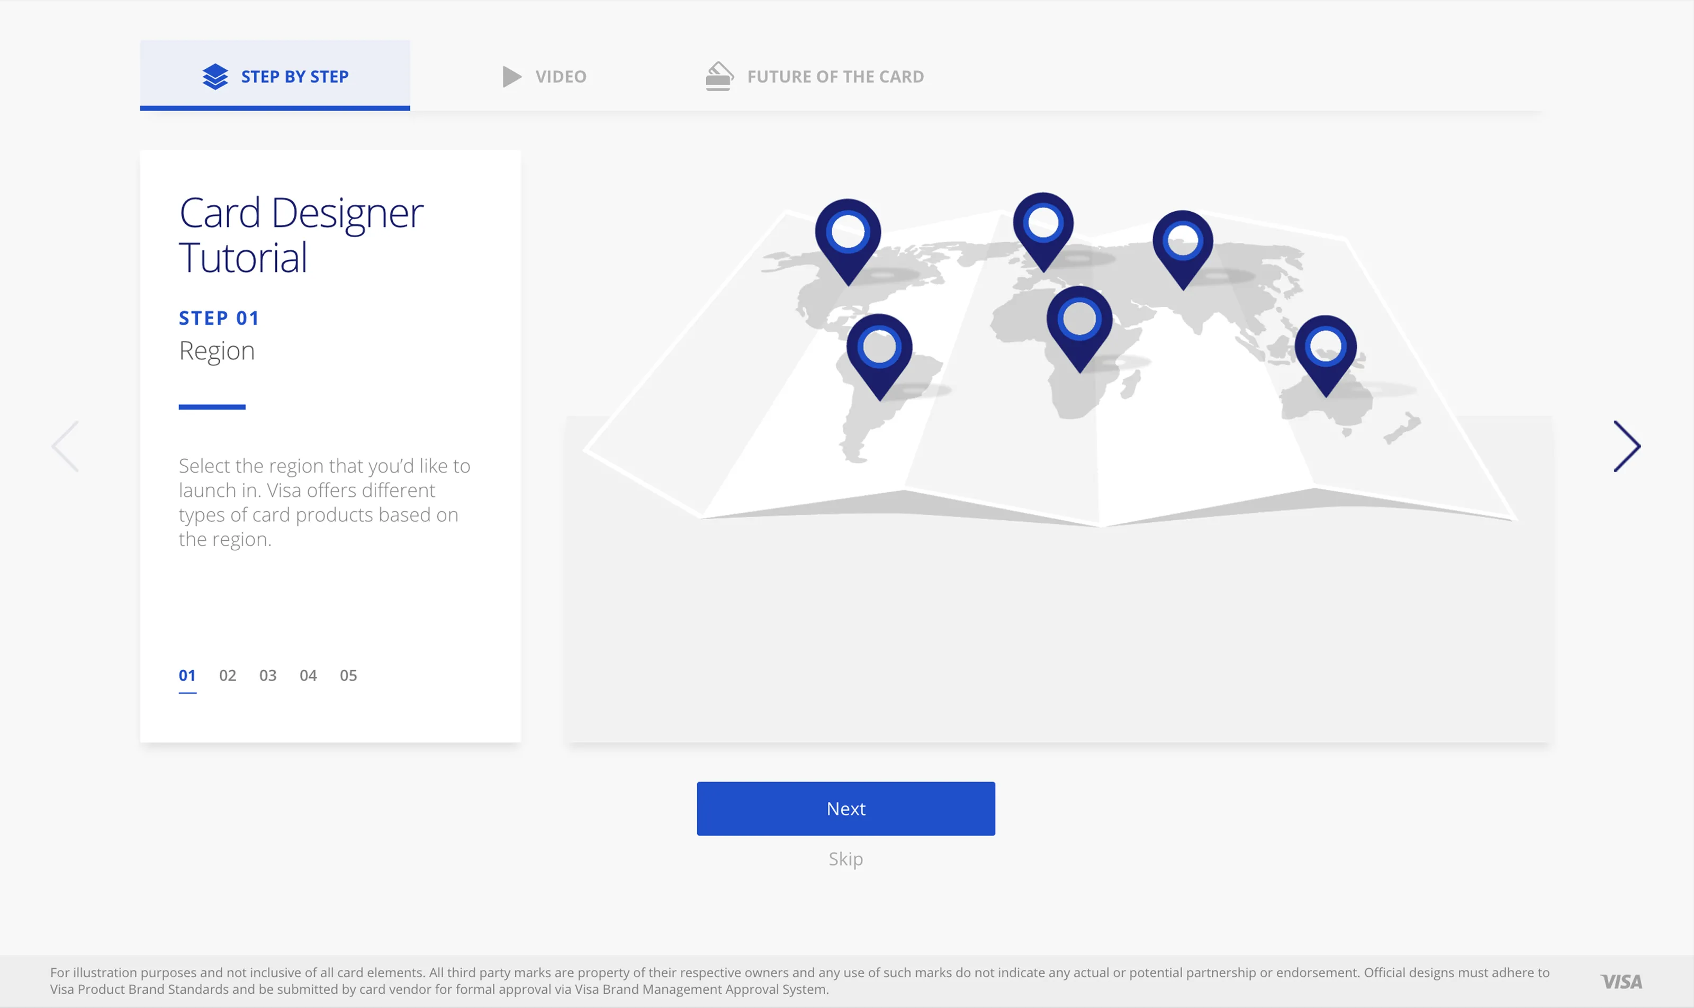Select the Step by Step layers icon
This screenshot has height=1008, width=1694.
point(215,76)
